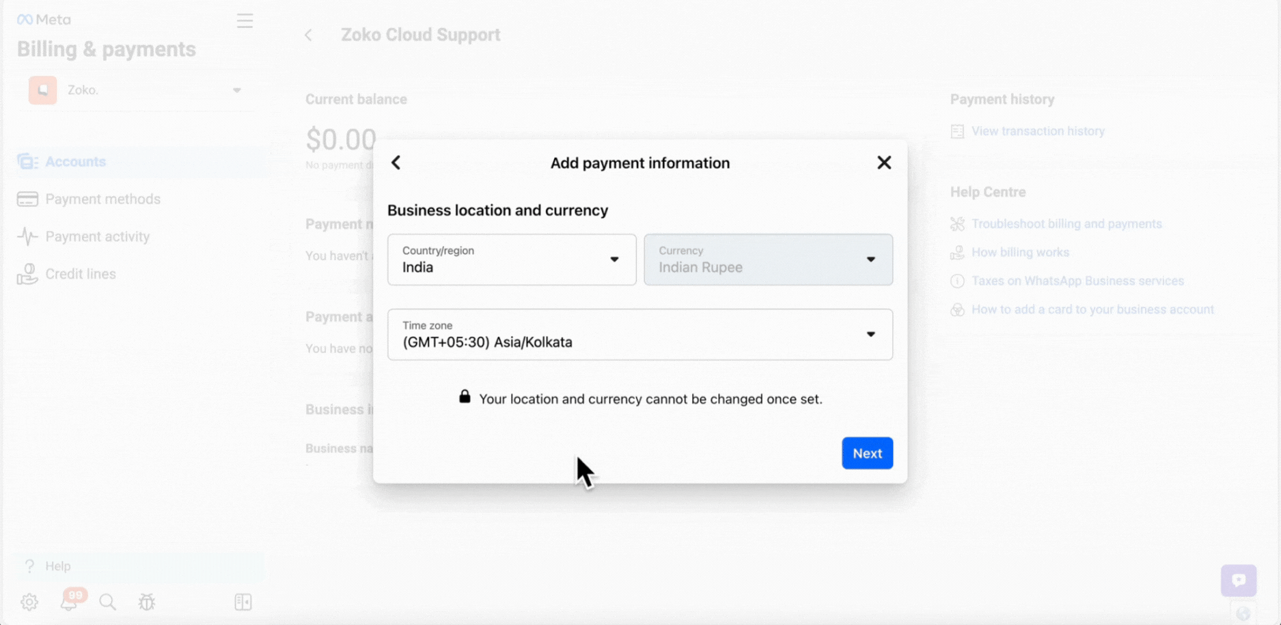Open the settings gear icon
The image size is (1281, 625).
(x=29, y=602)
